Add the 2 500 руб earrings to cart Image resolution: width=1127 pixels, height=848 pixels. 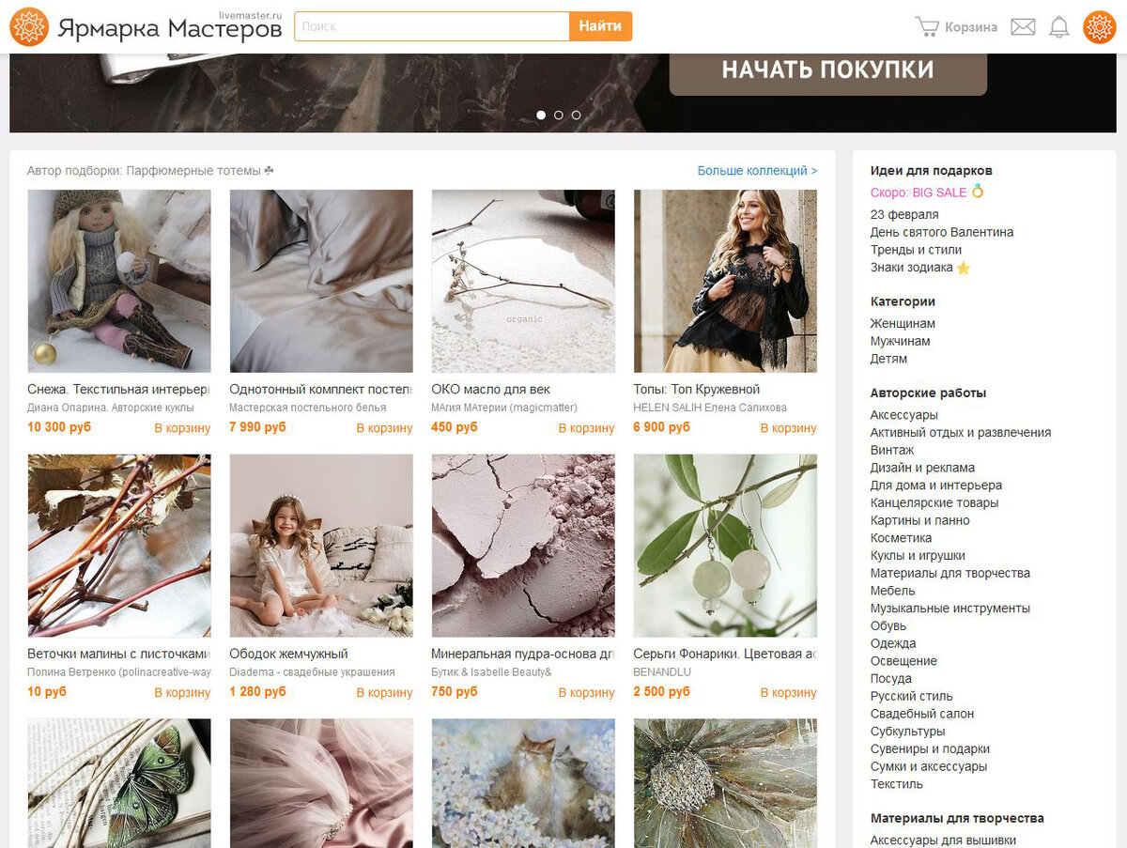[x=788, y=693]
